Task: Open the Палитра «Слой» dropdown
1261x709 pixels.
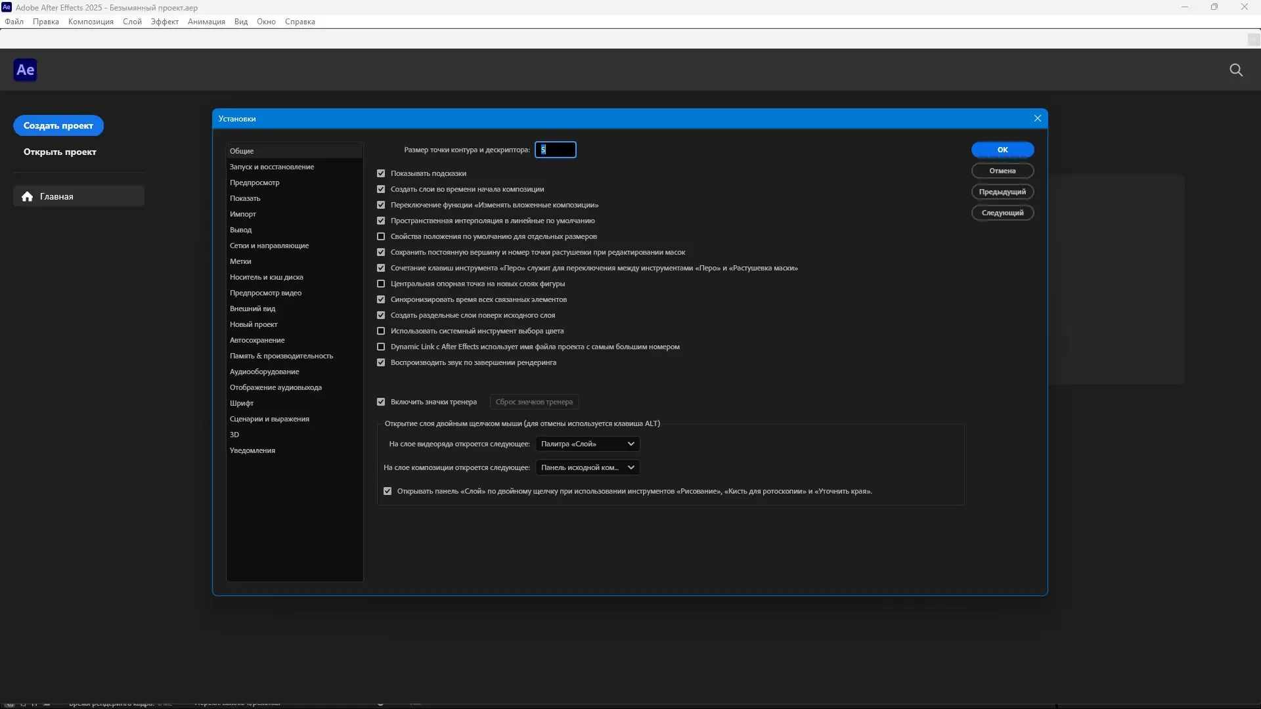Action: [587, 444]
